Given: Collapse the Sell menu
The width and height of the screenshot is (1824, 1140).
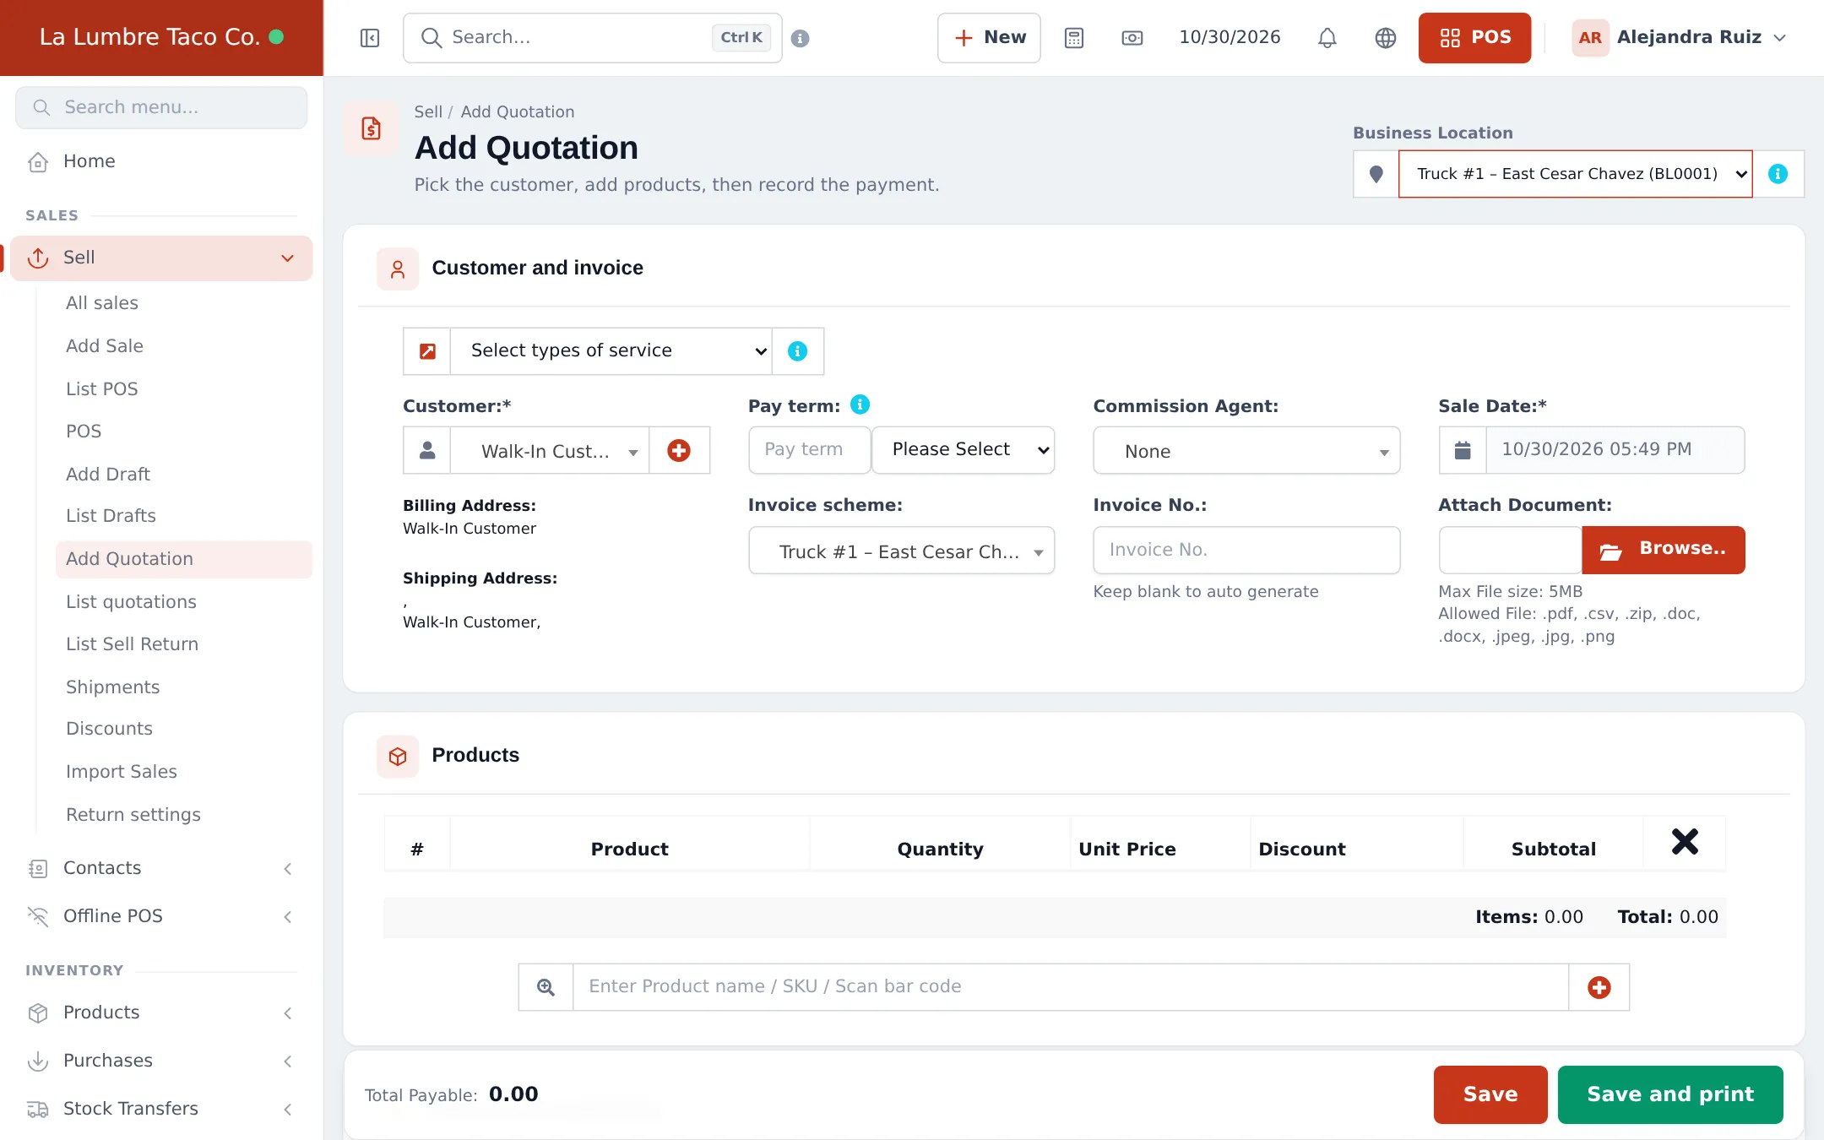Looking at the screenshot, I should 161,258.
